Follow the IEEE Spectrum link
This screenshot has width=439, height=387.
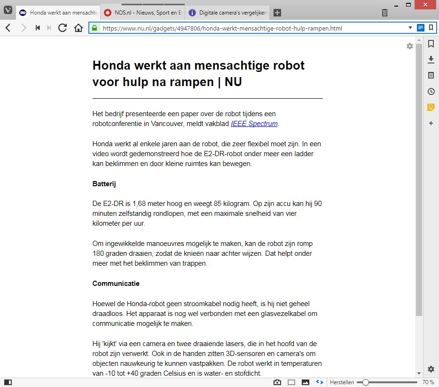click(254, 124)
